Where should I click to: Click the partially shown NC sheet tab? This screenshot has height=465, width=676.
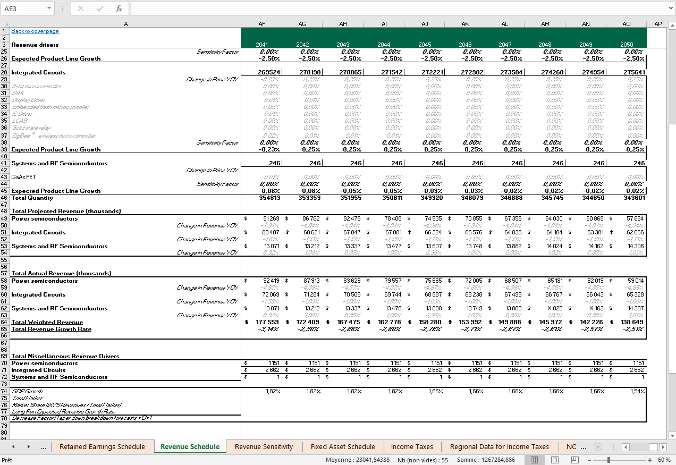coord(571,447)
